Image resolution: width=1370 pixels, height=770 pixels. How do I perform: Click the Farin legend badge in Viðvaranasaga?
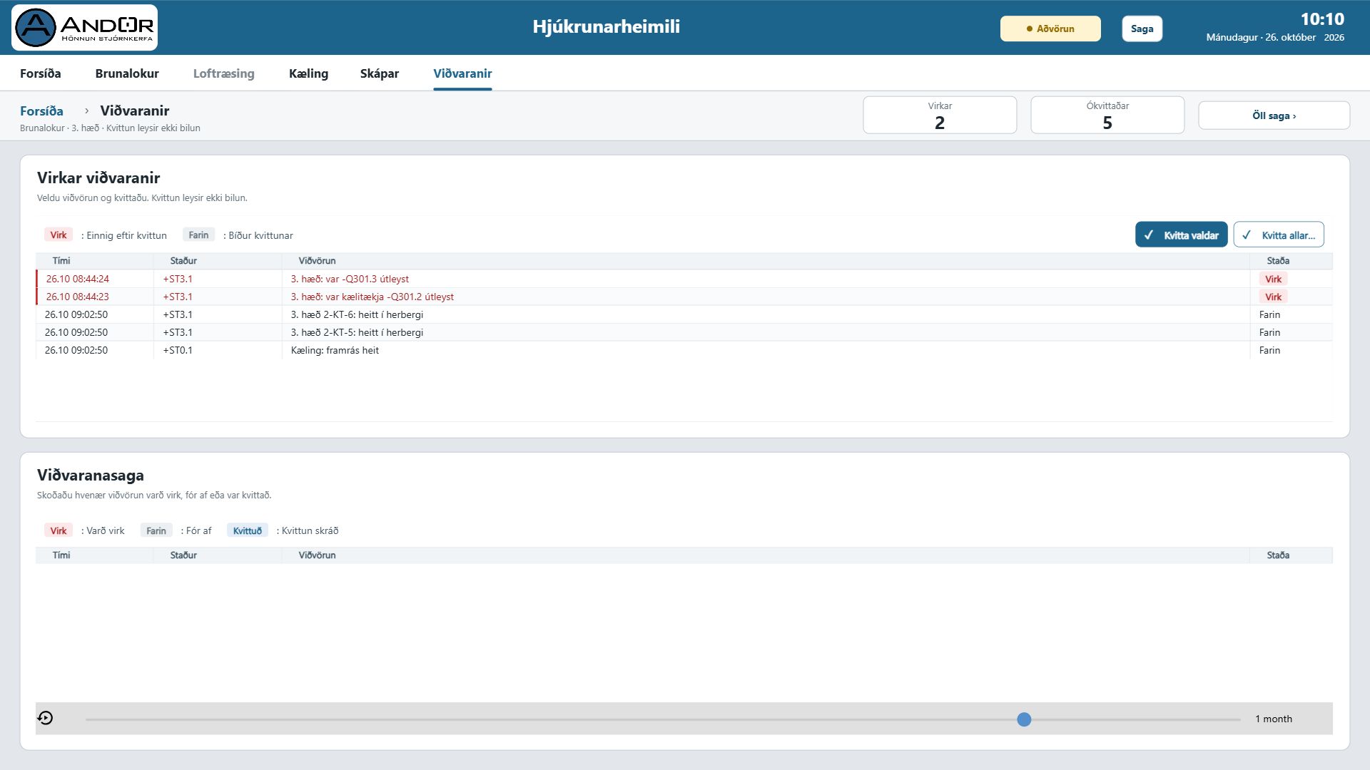tap(156, 530)
